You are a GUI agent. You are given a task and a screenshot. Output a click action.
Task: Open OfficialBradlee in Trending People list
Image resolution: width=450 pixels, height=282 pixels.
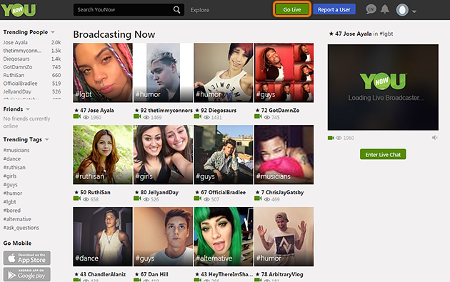click(x=21, y=84)
